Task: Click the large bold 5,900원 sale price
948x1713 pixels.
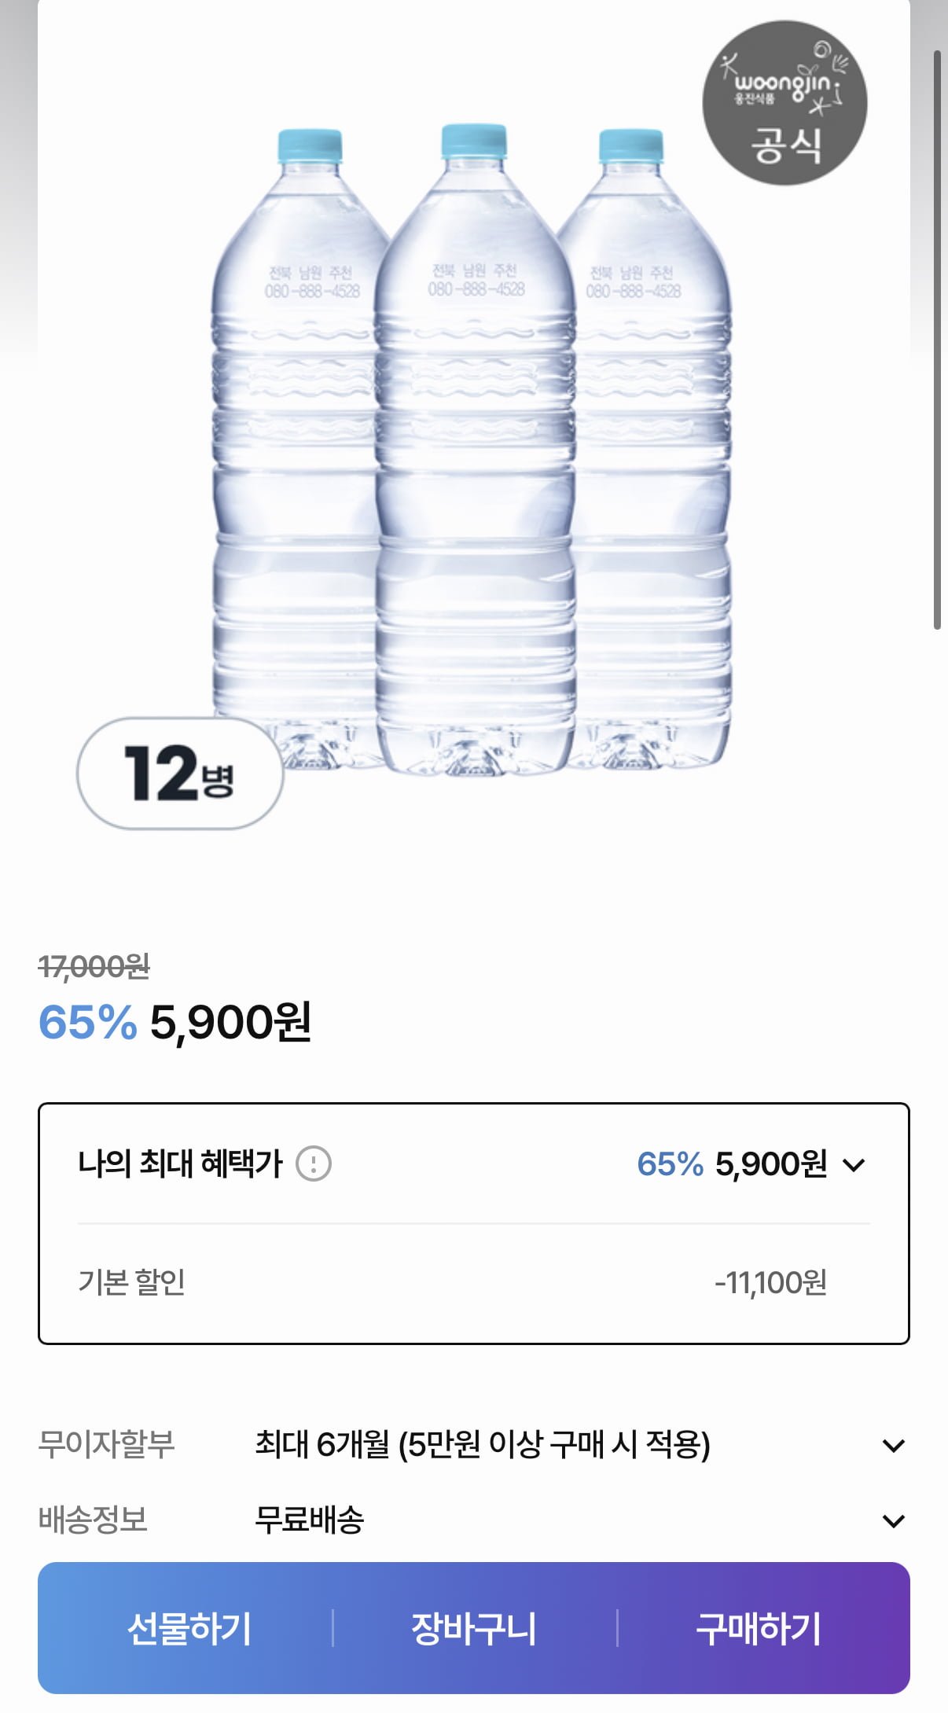Action: pos(231,1022)
